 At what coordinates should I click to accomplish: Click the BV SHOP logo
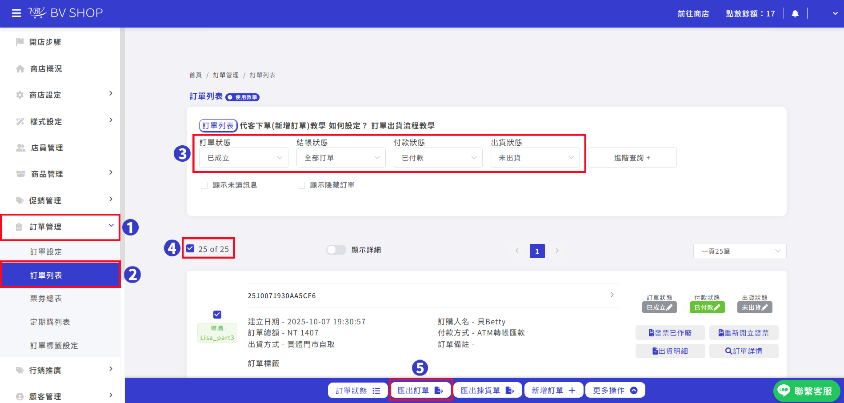pyautogui.click(x=66, y=13)
